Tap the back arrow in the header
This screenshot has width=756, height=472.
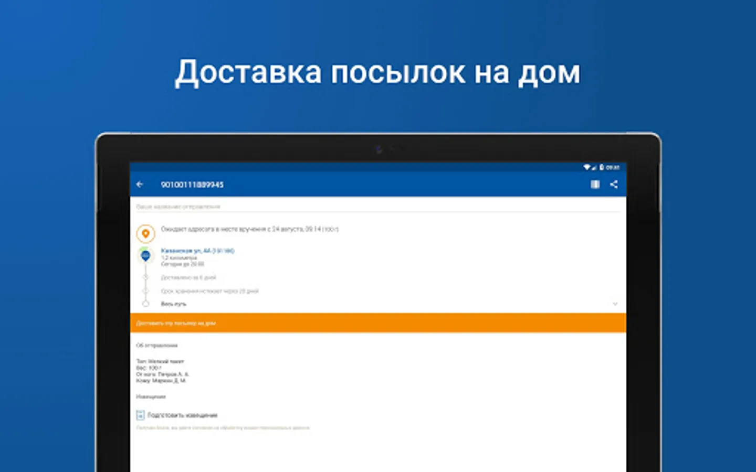(x=140, y=185)
